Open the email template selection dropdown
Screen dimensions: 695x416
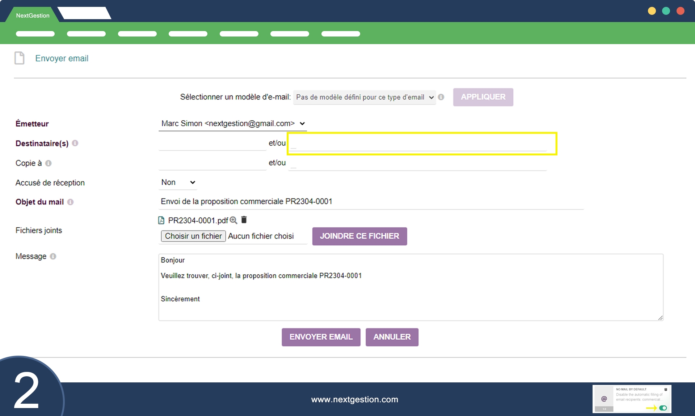point(364,97)
